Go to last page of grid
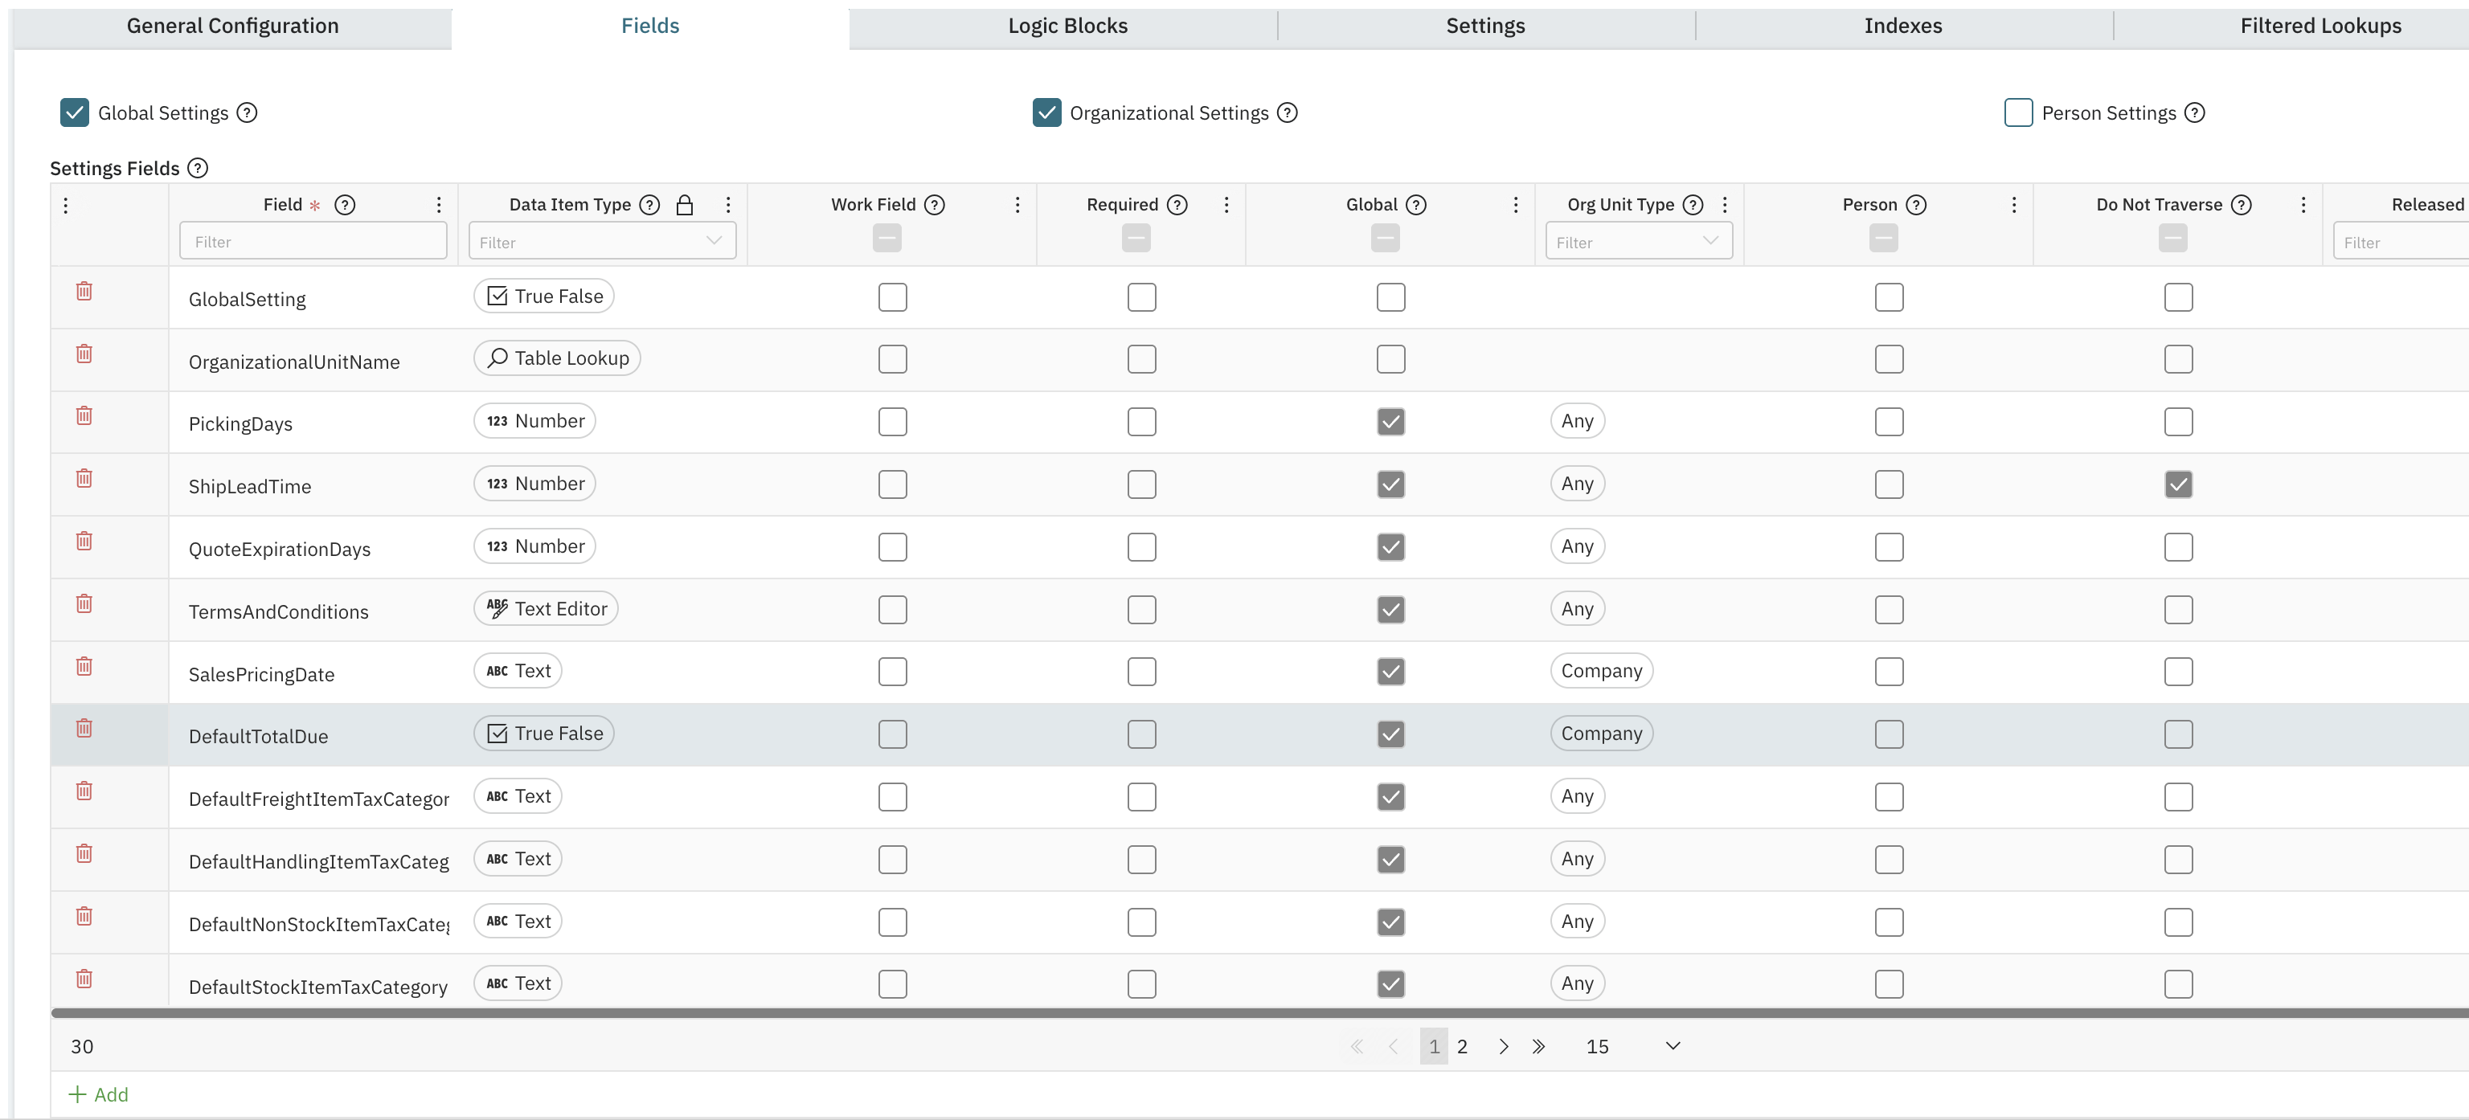Image resolution: width=2469 pixels, height=1120 pixels. coord(1538,1046)
